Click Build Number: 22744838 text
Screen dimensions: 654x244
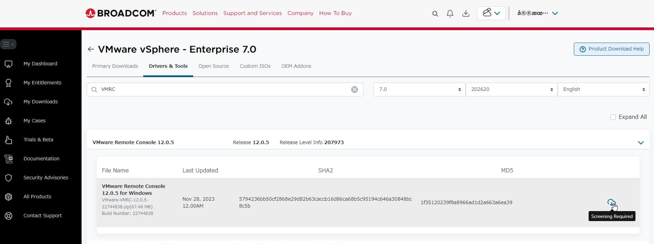[x=128, y=213]
